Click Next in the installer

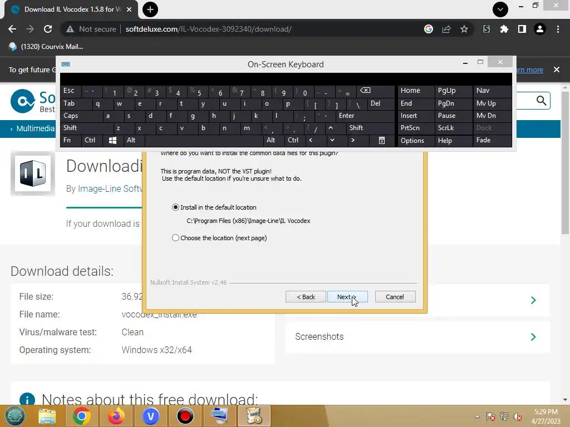[347, 297]
